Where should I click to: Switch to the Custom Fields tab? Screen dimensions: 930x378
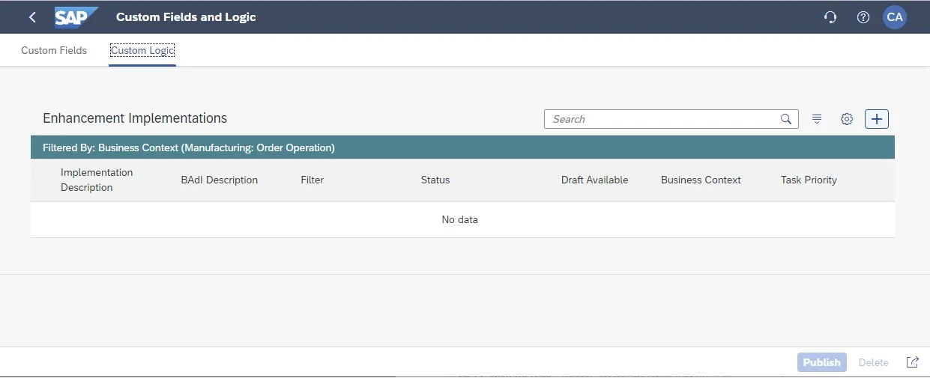(54, 51)
